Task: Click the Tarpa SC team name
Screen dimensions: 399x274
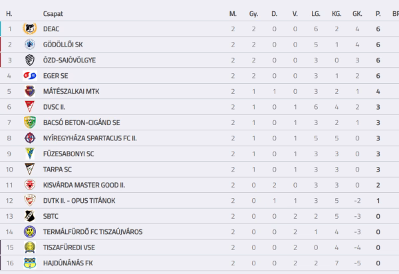Action: click(x=57, y=170)
